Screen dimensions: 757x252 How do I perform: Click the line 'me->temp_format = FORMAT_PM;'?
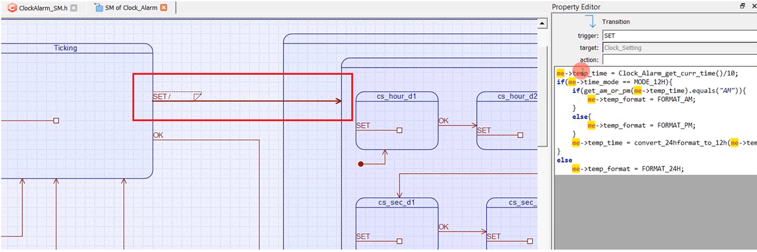click(641, 125)
